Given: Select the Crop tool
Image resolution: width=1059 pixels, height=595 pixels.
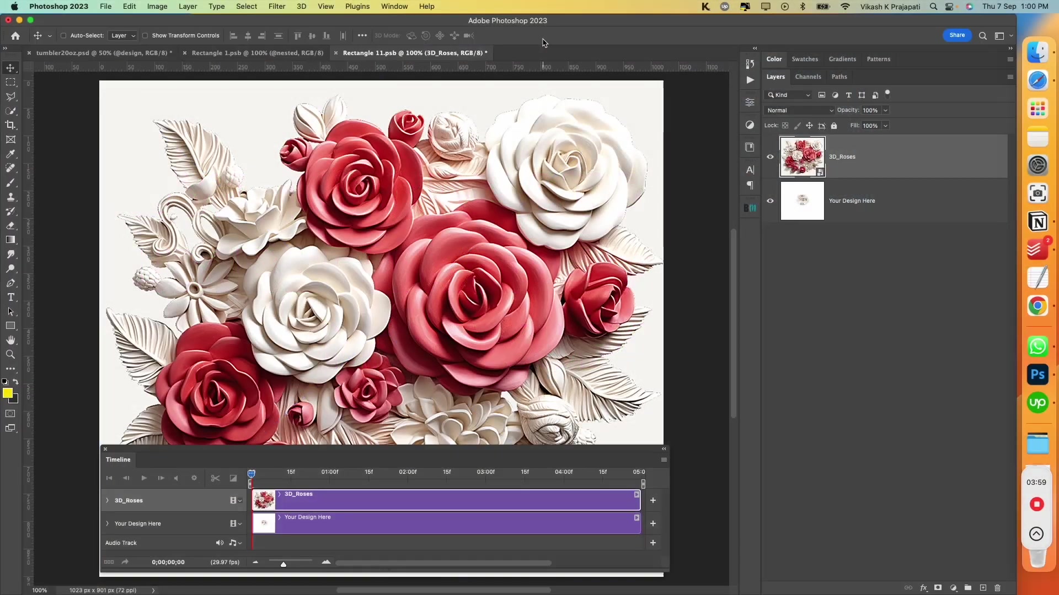Looking at the screenshot, I should pyautogui.click(x=10, y=125).
